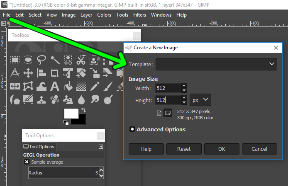Click the Width input field
The width and height of the screenshot is (288, 186).
(168, 88)
